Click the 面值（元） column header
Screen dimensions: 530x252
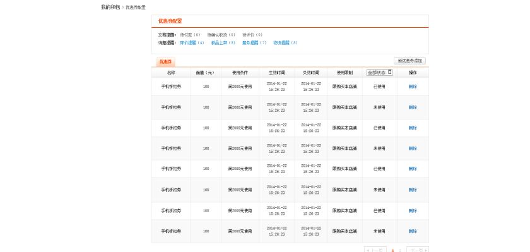(x=206, y=73)
